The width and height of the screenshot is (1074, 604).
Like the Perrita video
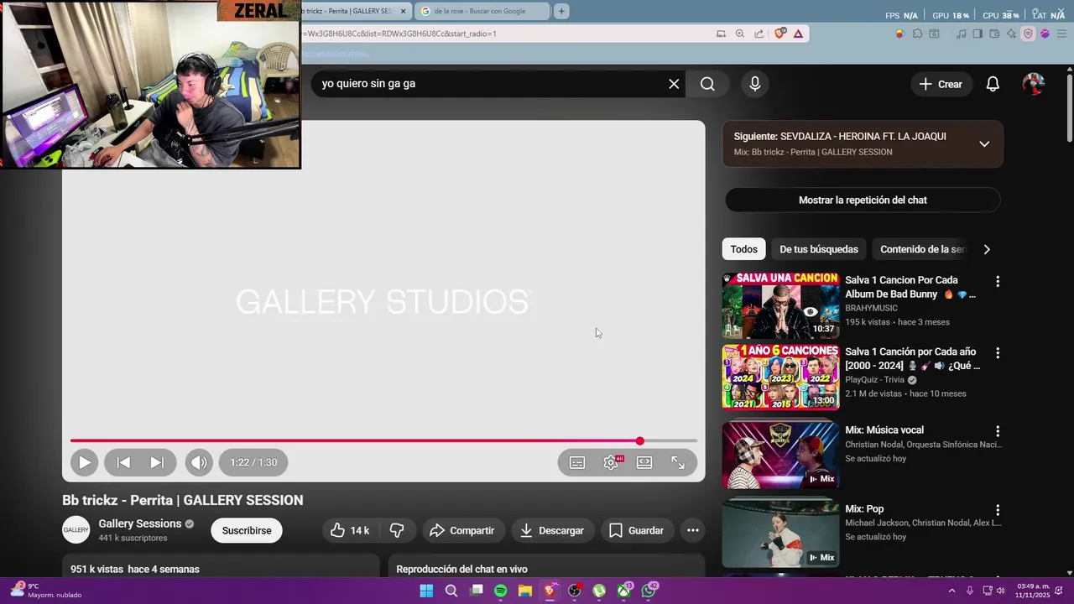tap(350, 530)
